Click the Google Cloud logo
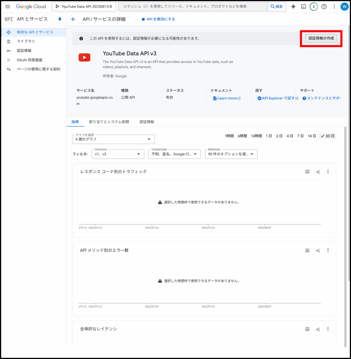 click(31, 6)
